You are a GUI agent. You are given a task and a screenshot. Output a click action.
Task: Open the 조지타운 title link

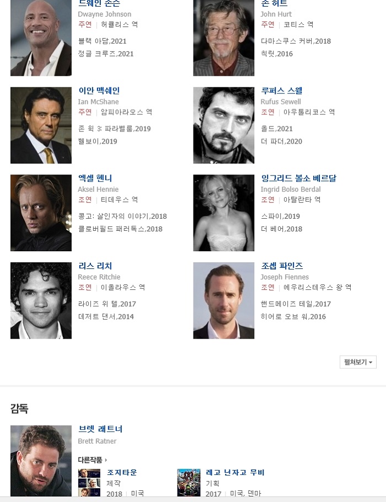pos(122,472)
